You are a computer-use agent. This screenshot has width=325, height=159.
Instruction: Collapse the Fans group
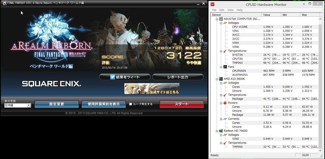click(x=221, y=67)
